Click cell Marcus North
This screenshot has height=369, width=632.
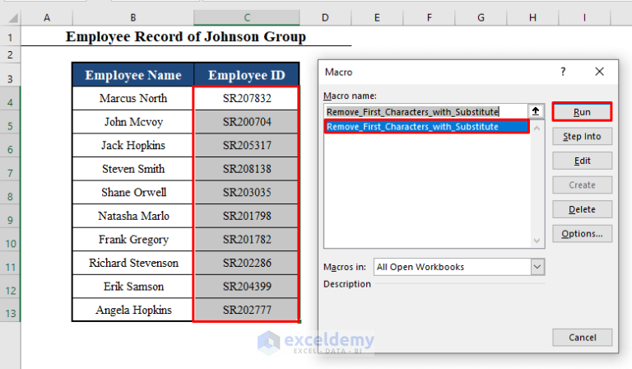pos(133,98)
